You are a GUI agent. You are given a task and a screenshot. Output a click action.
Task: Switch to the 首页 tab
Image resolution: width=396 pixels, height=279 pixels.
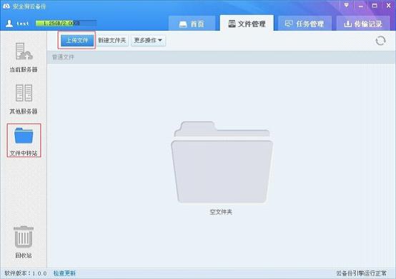192,24
